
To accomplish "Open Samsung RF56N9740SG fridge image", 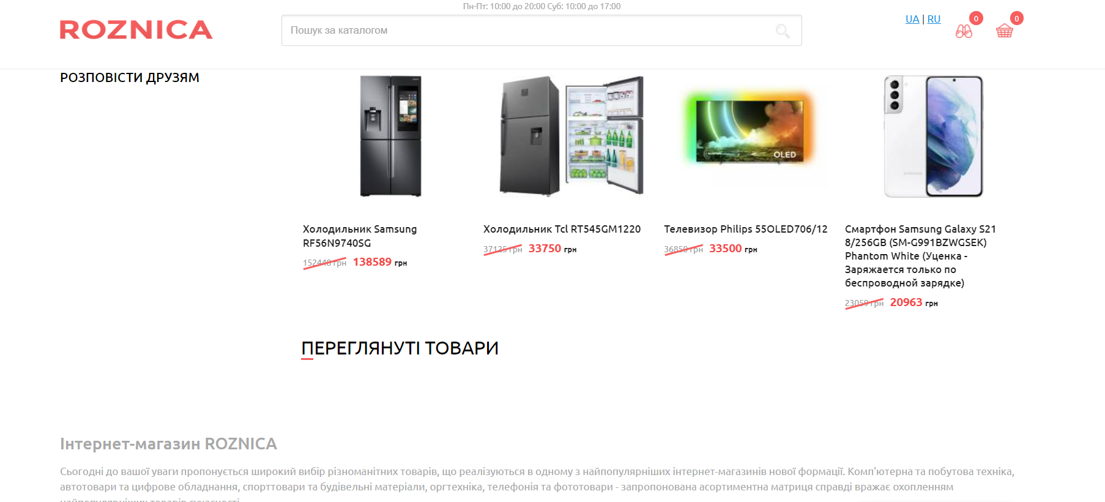I will tap(391, 136).
